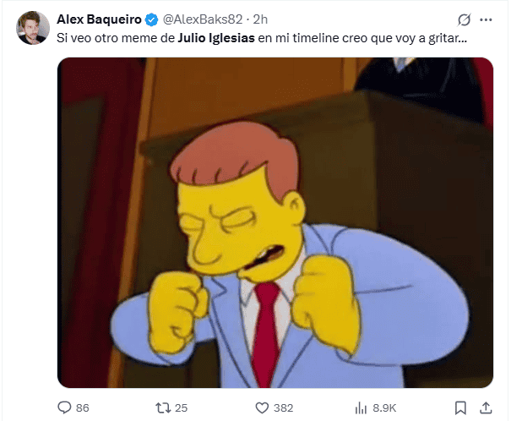The image size is (511, 421).
Task: Open the Simpsons lawyer GIF
Action: pyautogui.click(x=275, y=222)
